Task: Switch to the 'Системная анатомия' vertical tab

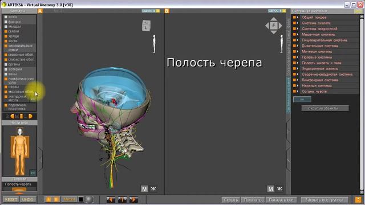Action: (289, 95)
